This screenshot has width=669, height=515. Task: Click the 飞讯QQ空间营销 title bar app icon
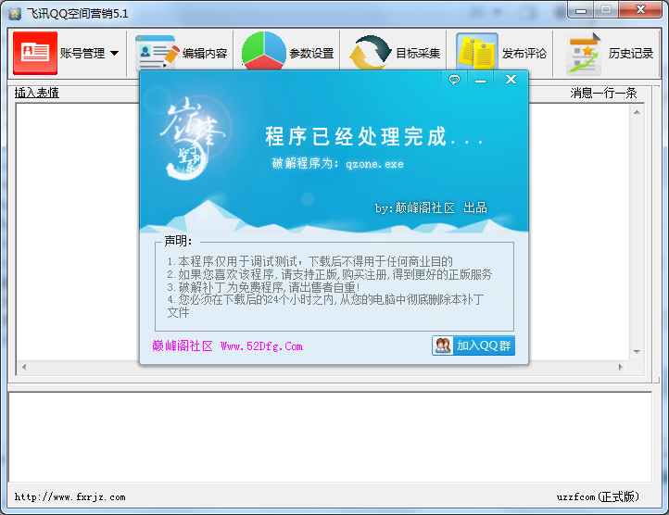coord(15,14)
